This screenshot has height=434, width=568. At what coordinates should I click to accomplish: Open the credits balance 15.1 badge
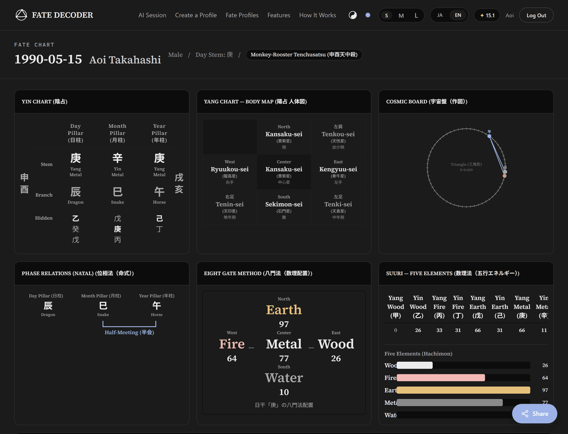[487, 15]
